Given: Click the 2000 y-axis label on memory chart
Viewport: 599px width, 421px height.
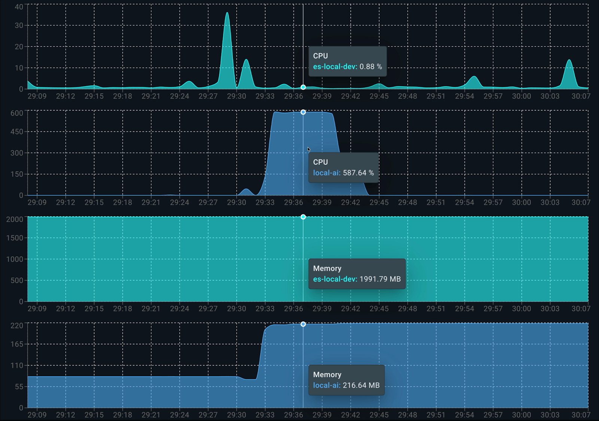Looking at the screenshot, I should pos(15,219).
